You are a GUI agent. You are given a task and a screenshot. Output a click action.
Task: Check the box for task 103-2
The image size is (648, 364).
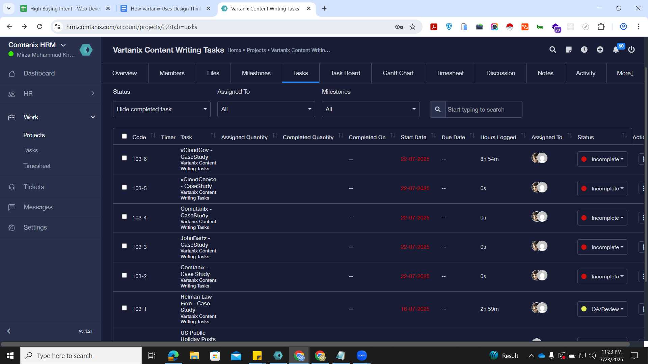point(124,275)
